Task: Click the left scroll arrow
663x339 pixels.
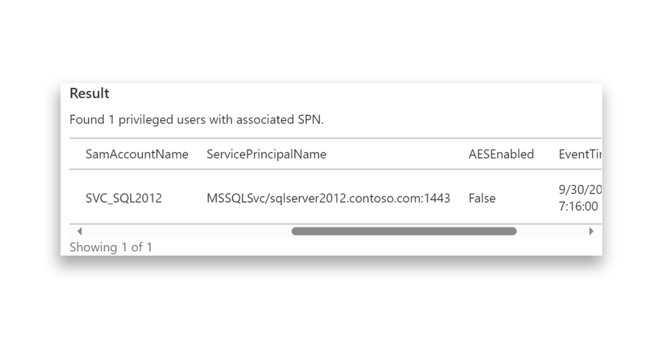Action: click(80, 231)
